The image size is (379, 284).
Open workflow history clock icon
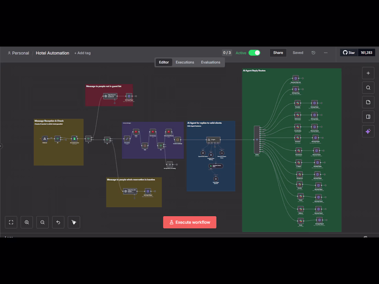[x=313, y=53]
